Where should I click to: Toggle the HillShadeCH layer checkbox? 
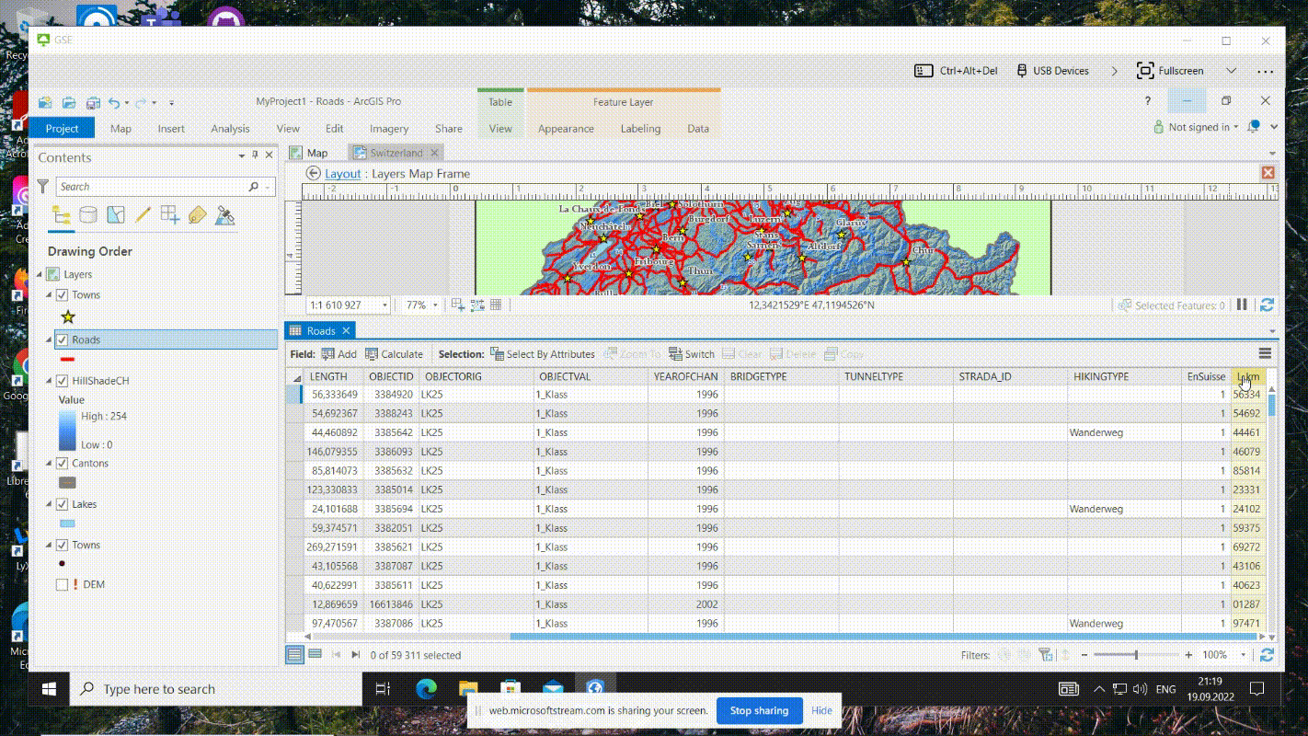pyautogui.click(x=62, y=381)
